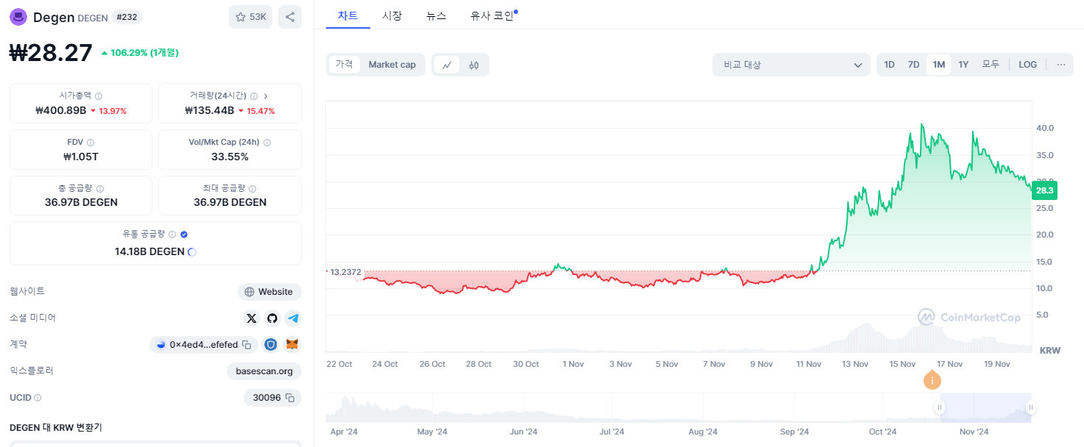Click the ₩135.44B volume value
Image resolution: width=1084 pixels, height=447 pixels.
[x=209, y=111]
